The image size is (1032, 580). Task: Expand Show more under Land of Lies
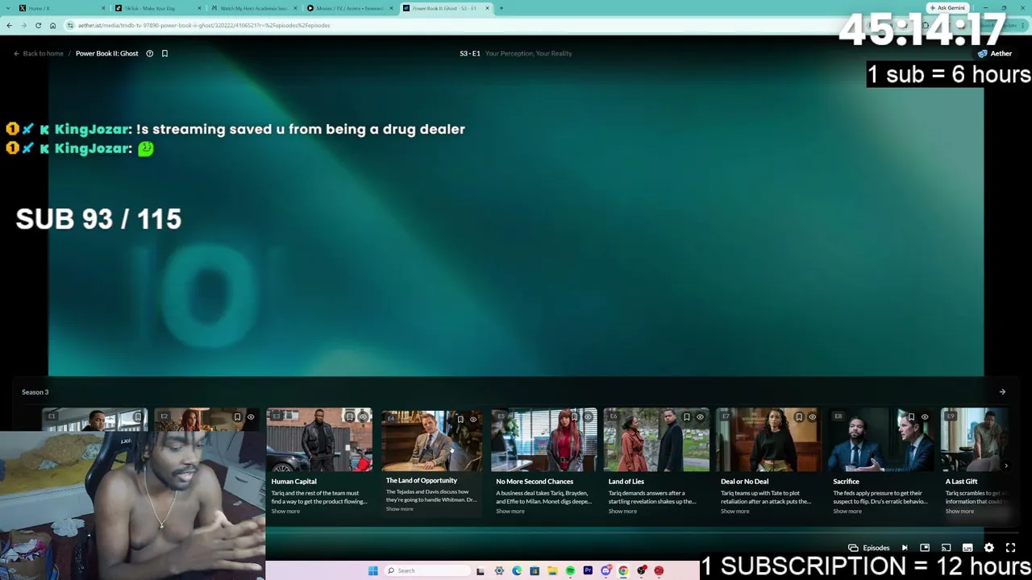tap(622, 511)
